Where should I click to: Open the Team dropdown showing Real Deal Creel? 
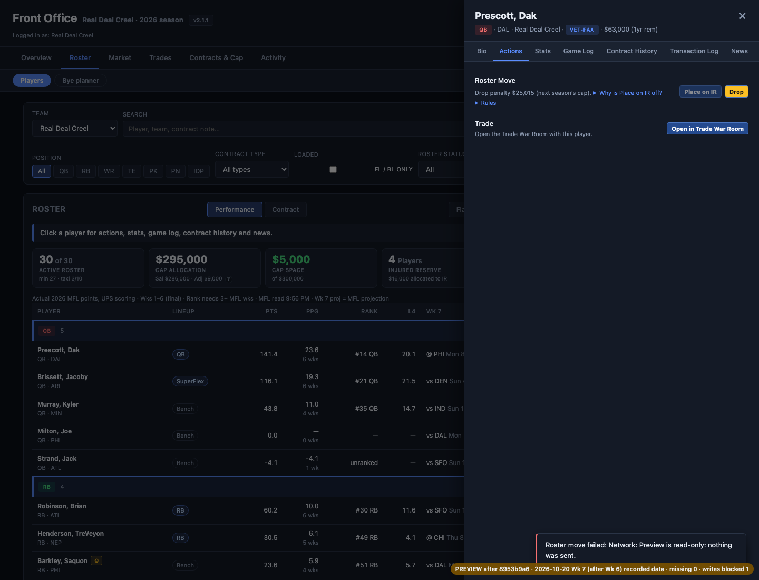(75, 129)
